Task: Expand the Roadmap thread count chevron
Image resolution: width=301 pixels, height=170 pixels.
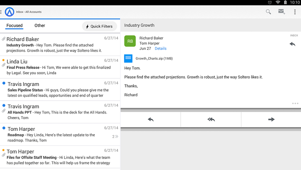Action: [x=115, y=136]
